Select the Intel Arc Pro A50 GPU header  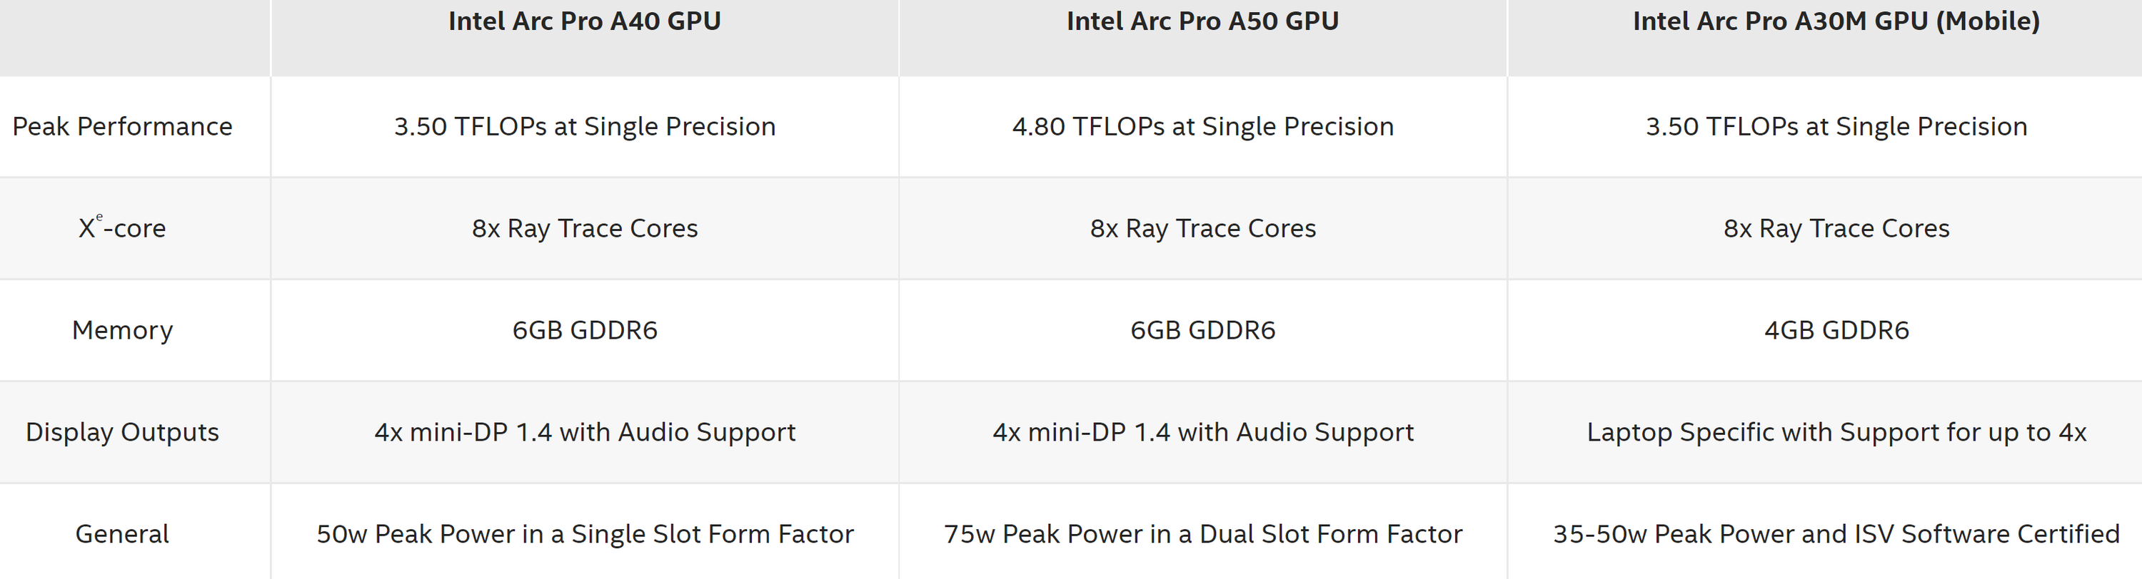(1202, 21)
